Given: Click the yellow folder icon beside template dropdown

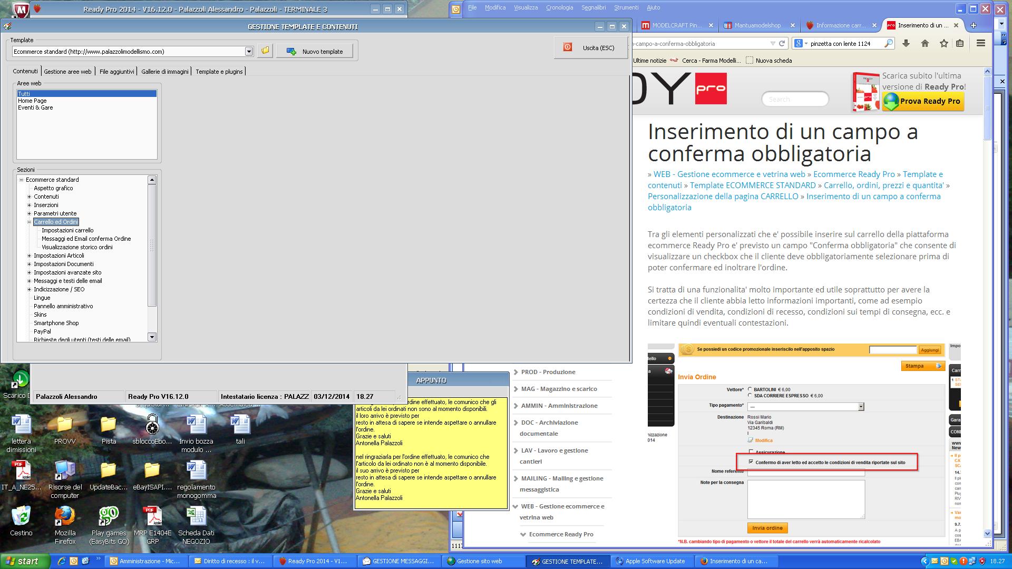Looking at the screenshot, I should click(x=265, y=51).
